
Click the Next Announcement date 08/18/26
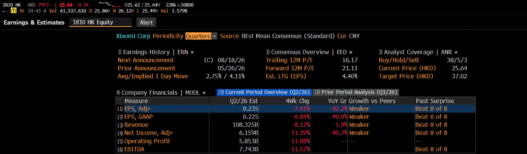[231, 60]
